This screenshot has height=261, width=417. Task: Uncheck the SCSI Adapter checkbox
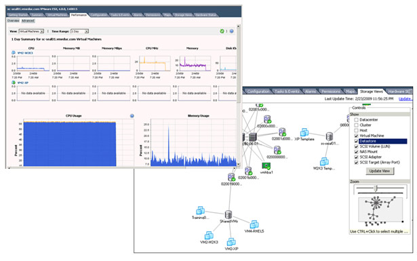pyautogui.click(x=357, y=157)
